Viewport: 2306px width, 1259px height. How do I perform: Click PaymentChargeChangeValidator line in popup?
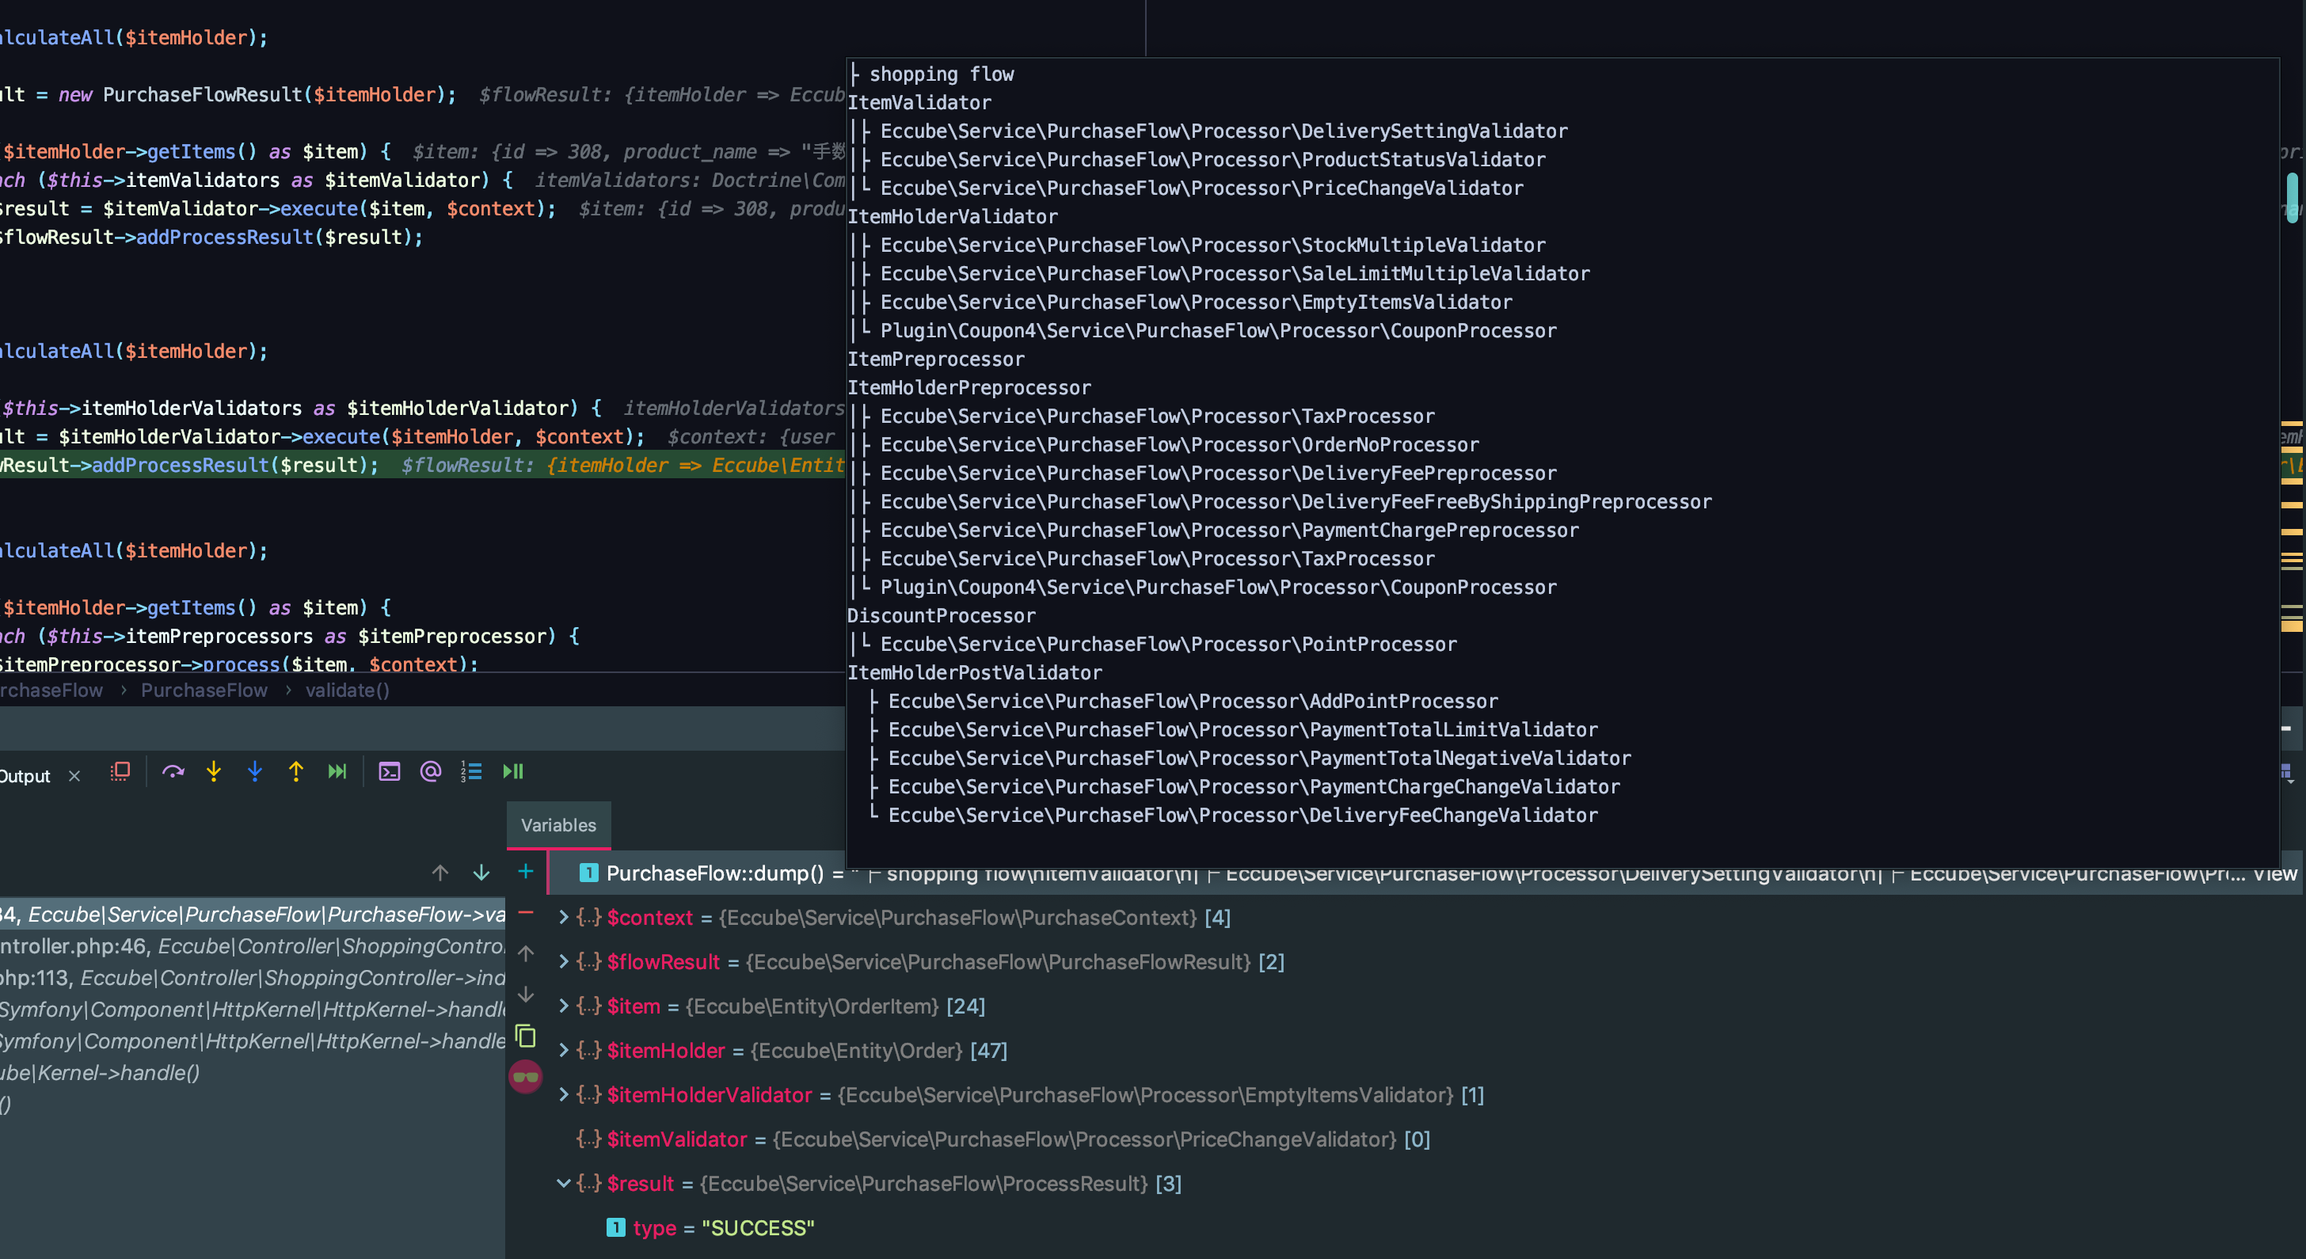1254,787
